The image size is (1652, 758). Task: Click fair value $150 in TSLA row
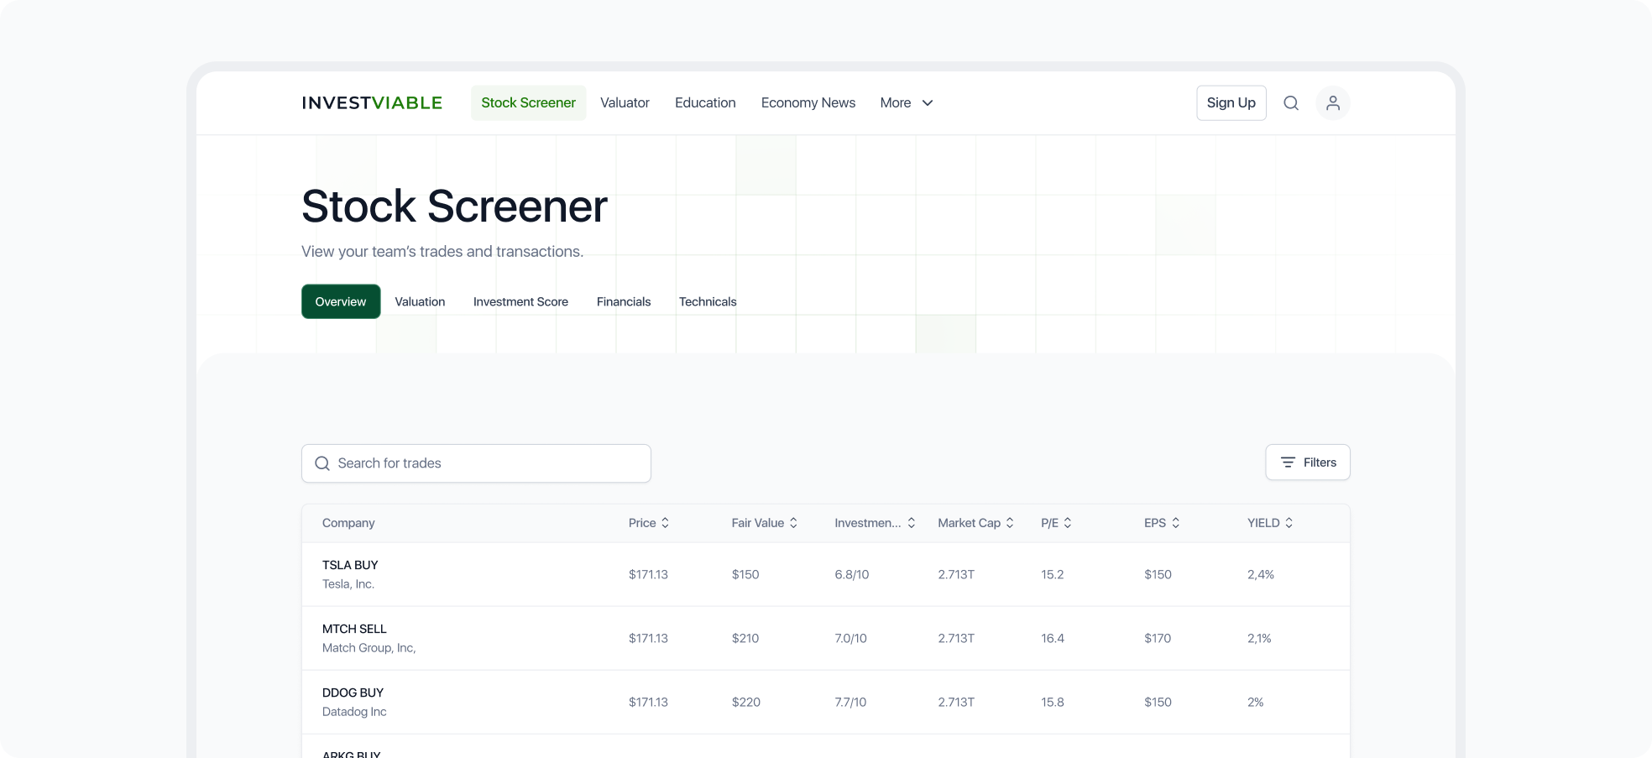[745, 575]
